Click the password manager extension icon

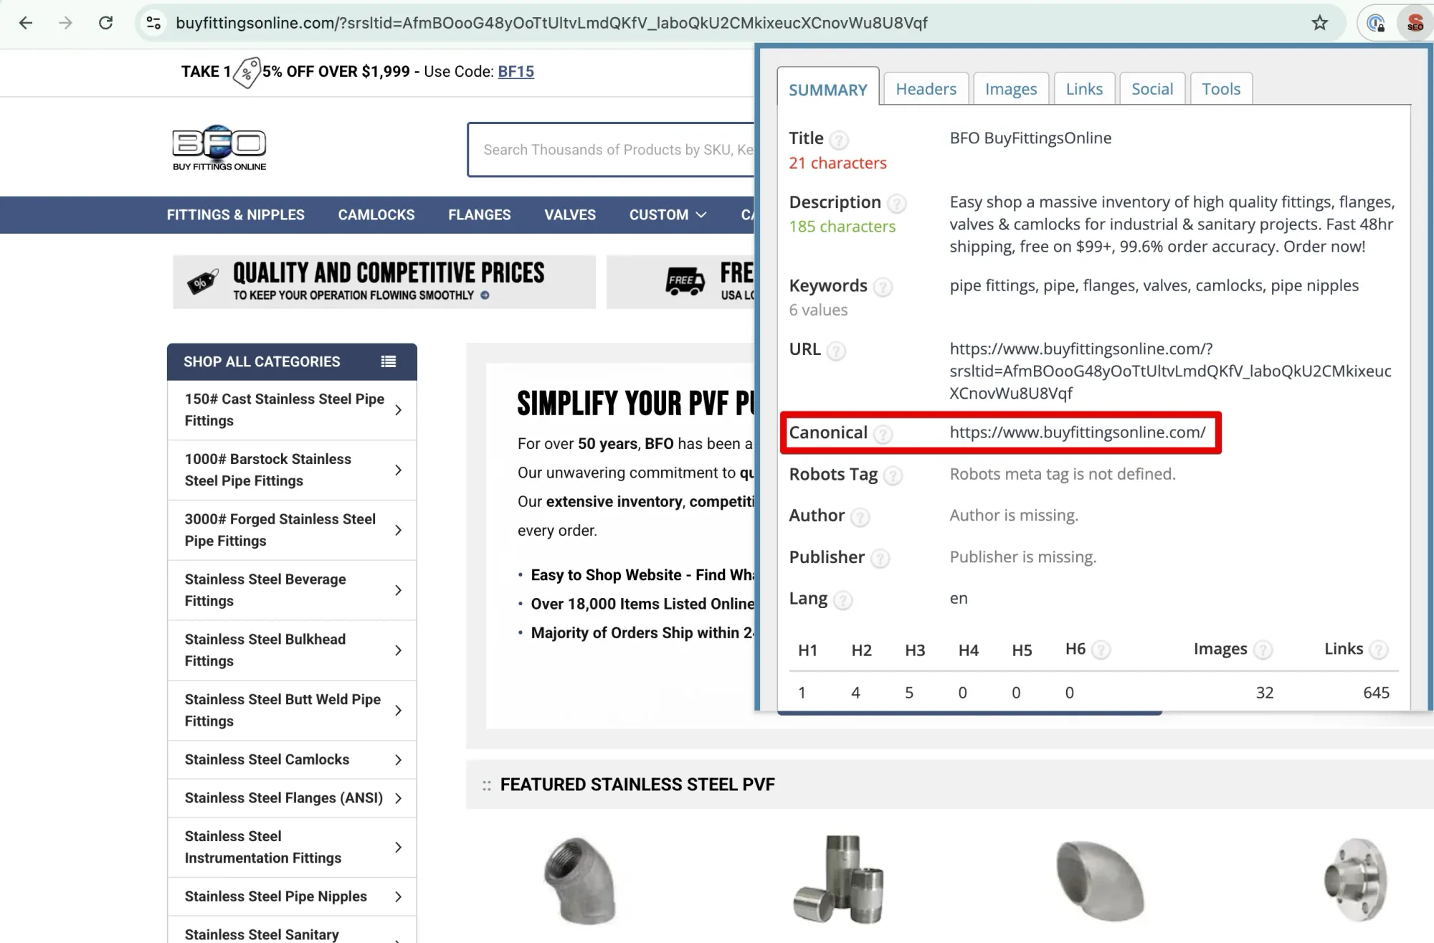coord(1375,23)
